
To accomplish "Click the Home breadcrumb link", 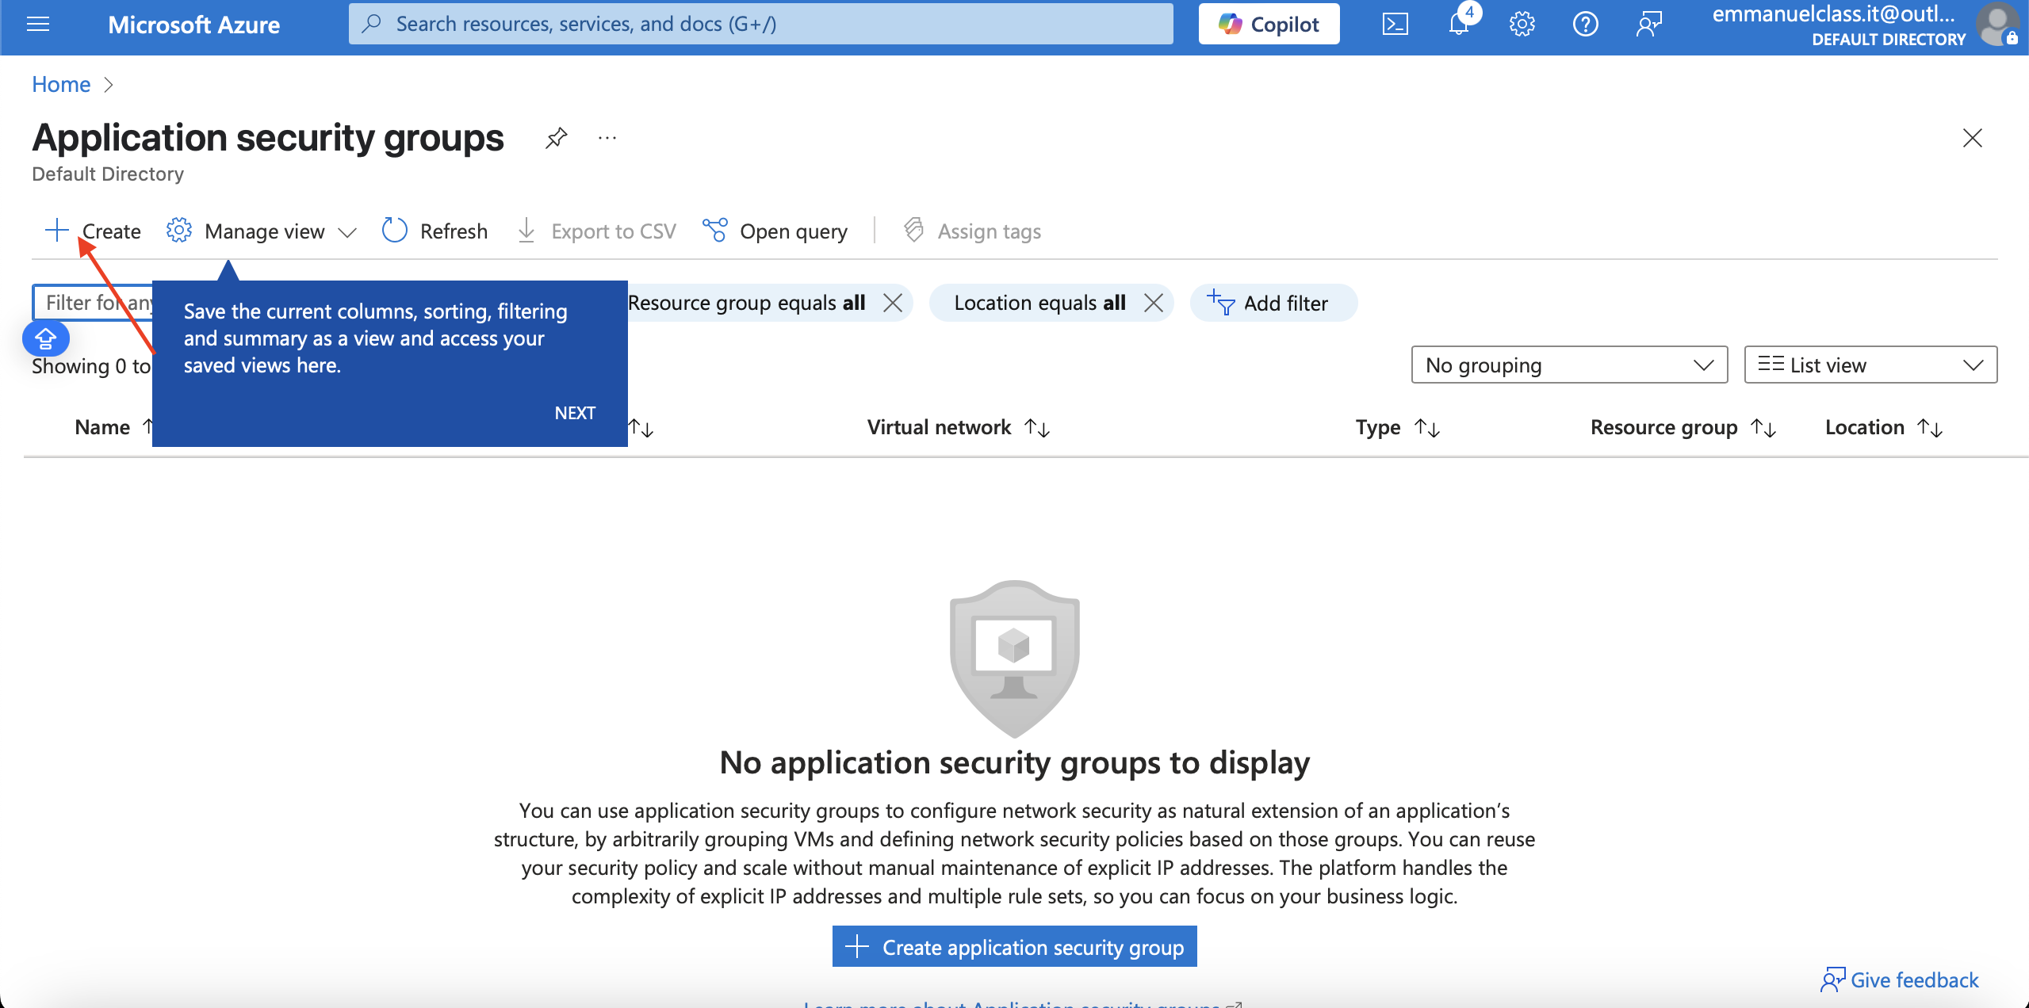I will click(x=61, y=84).
